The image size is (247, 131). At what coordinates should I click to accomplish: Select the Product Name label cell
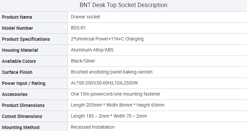[34, 17]
